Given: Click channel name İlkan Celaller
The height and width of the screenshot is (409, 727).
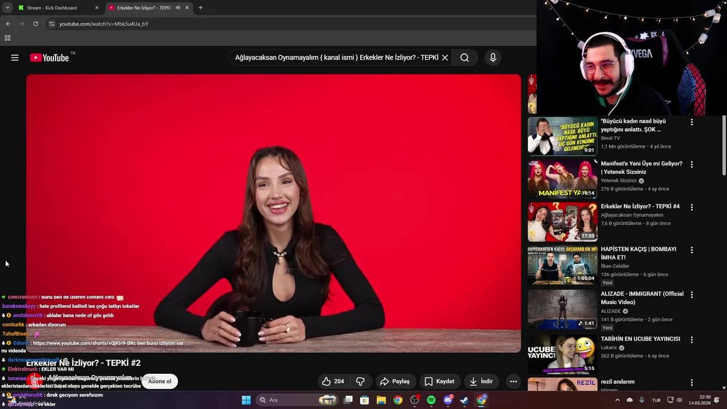Looking at the screenshot, I should (615, 266).
